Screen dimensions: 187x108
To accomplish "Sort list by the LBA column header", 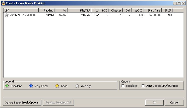I will pyautogui.click(x=21, y=10).
